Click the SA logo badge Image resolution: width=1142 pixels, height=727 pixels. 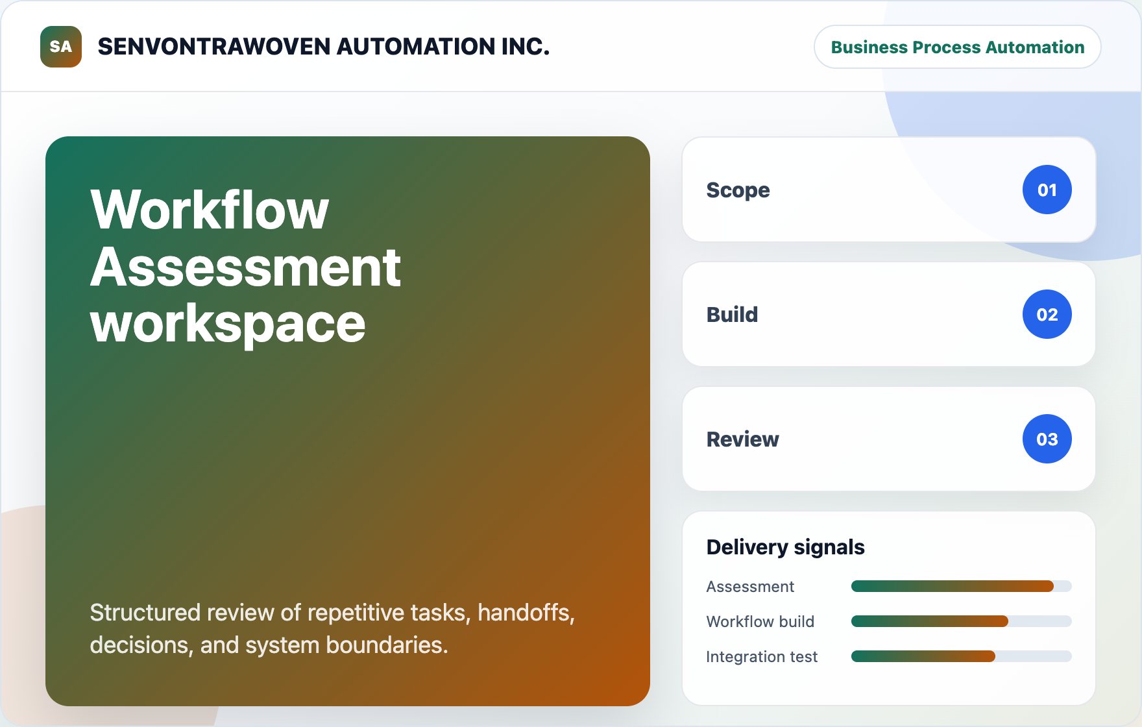pos(61,47)
